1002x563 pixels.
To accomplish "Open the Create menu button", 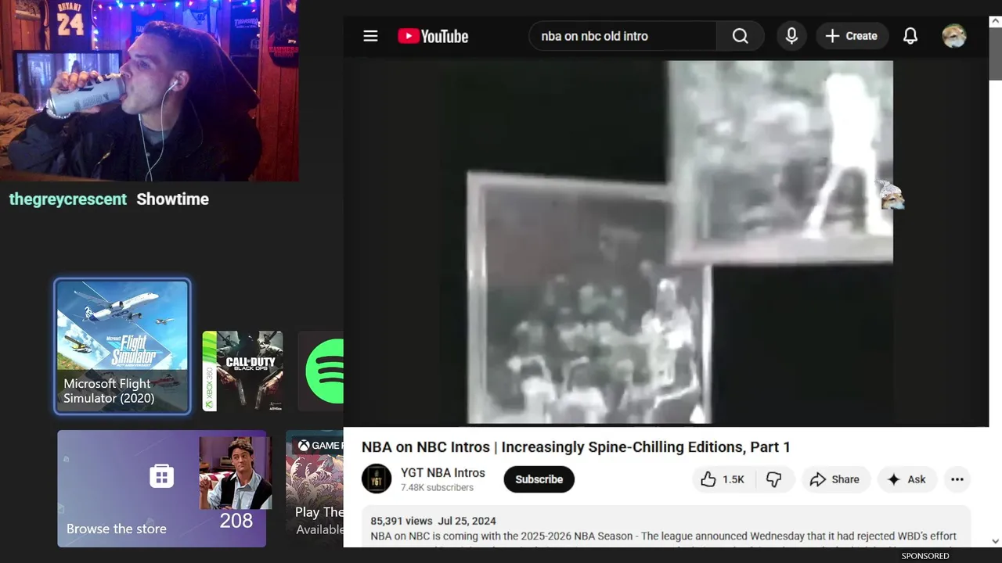I will pyautogui.click(x=851, y=36).
